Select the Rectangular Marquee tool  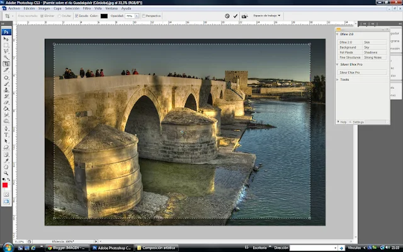(x=6, y=45)
